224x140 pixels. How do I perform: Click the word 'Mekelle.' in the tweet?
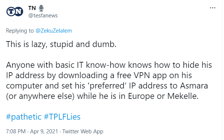tap(183, 96)
